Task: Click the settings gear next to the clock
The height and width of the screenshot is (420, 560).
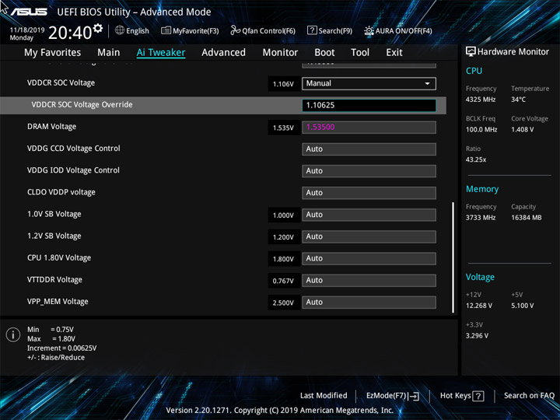Action: click(x=98, y=28)
